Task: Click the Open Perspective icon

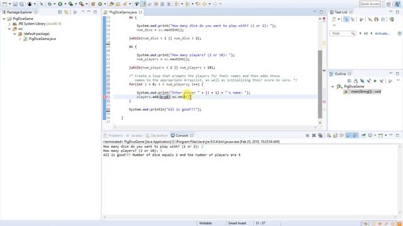Action: click(389, 4)
